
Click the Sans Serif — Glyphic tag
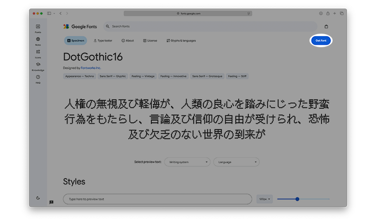(x=113, y=77)
